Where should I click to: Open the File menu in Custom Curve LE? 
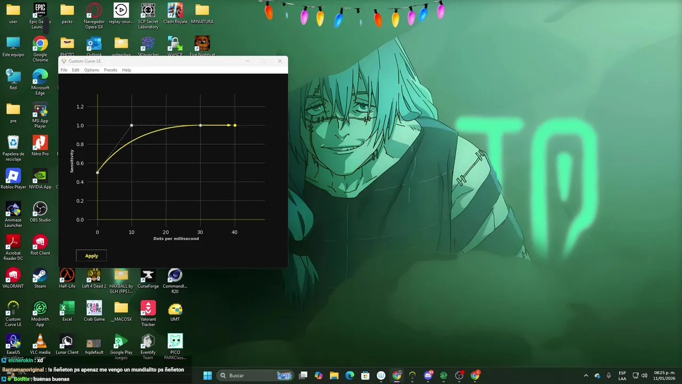(x=64, y=70)
